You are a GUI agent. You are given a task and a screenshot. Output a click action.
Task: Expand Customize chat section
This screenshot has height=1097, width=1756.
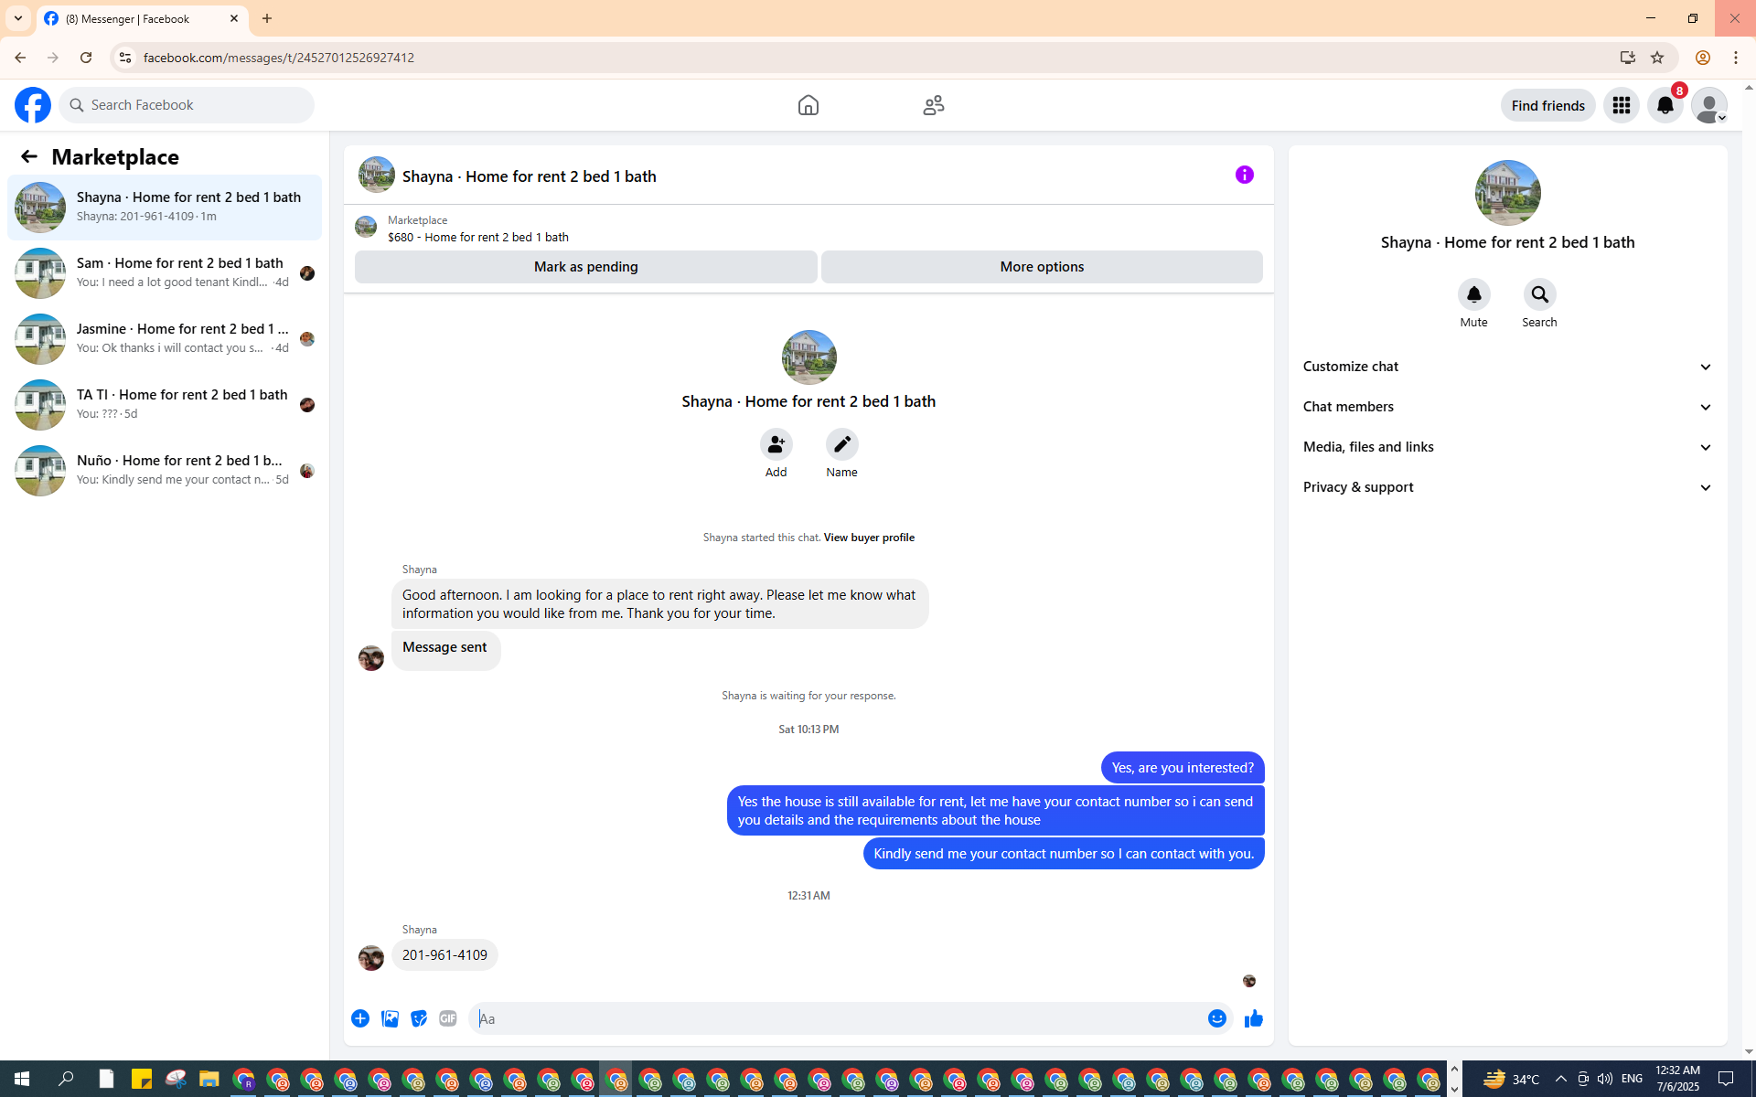click(x=1507, y=367)
